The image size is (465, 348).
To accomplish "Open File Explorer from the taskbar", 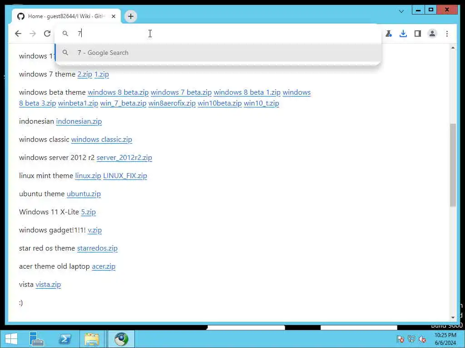I will [x=92, y=339].
